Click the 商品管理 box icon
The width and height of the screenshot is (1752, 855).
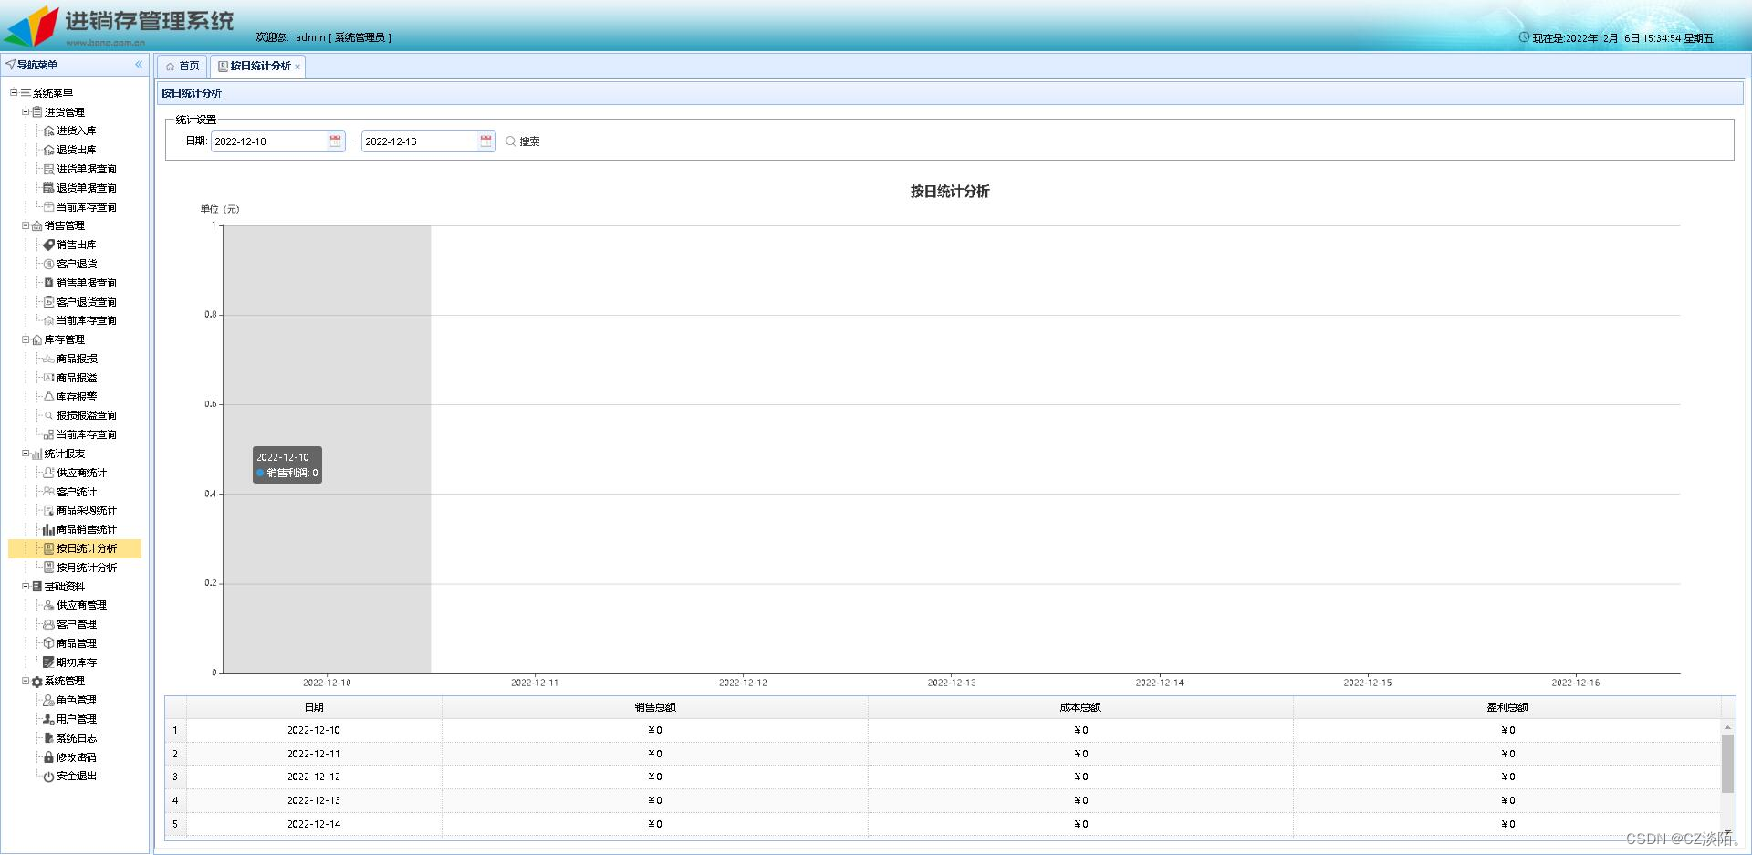[x=49, y=643]
